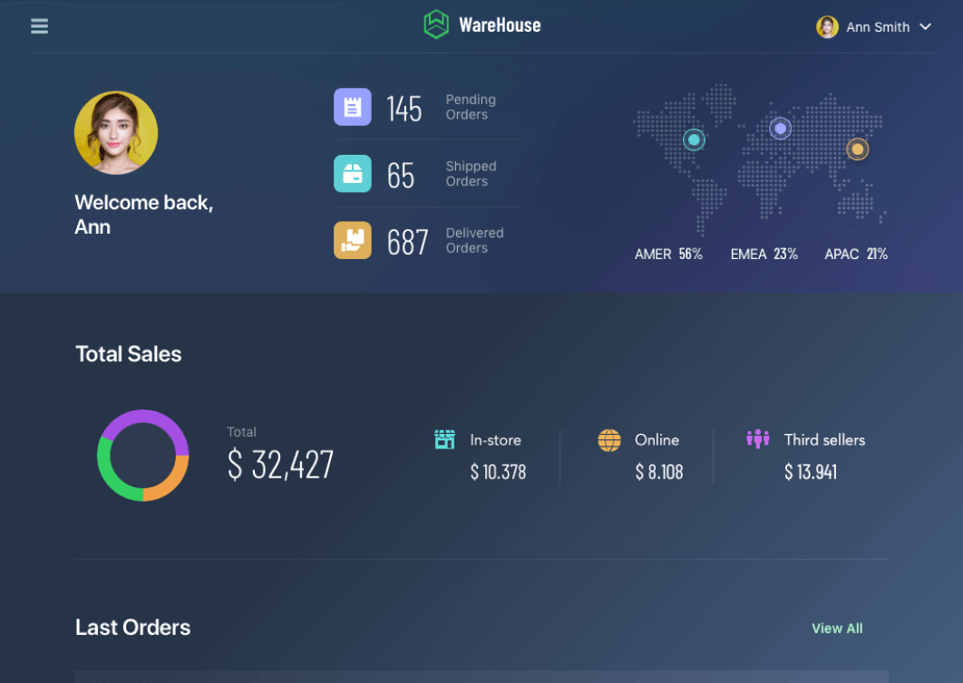This screenshot has width=963, height=683.
Task: Click the Online globe icon
Action: click(609, 440)
